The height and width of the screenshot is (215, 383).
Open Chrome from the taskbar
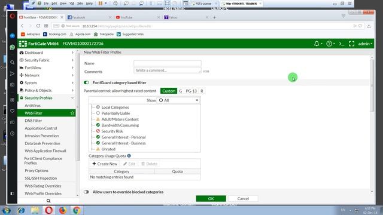77,210
